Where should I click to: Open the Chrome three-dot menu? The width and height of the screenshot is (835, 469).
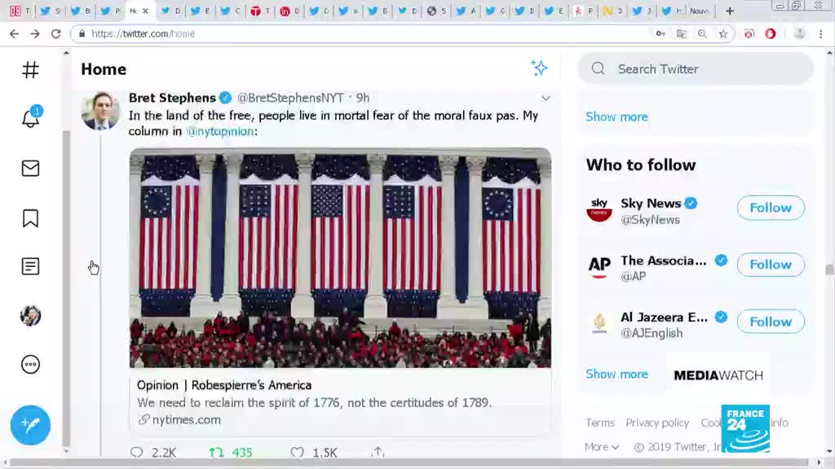820,33
